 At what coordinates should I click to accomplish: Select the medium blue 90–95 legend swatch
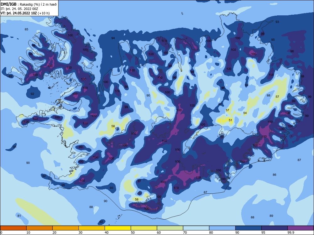tap(248, 228)
